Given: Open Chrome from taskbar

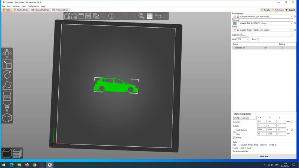Looking at the screenshot, I should tap(34, 165).
